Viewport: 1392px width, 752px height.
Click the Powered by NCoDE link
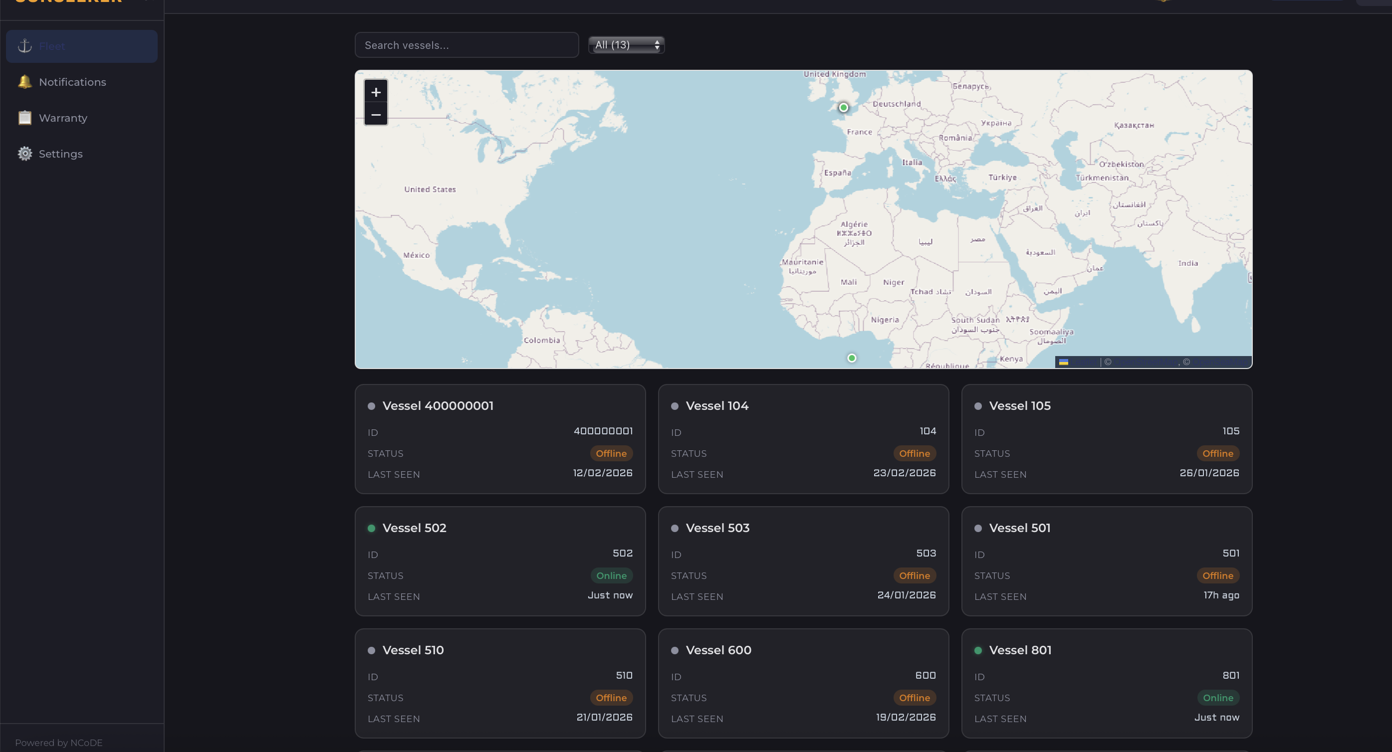(59, 742)
